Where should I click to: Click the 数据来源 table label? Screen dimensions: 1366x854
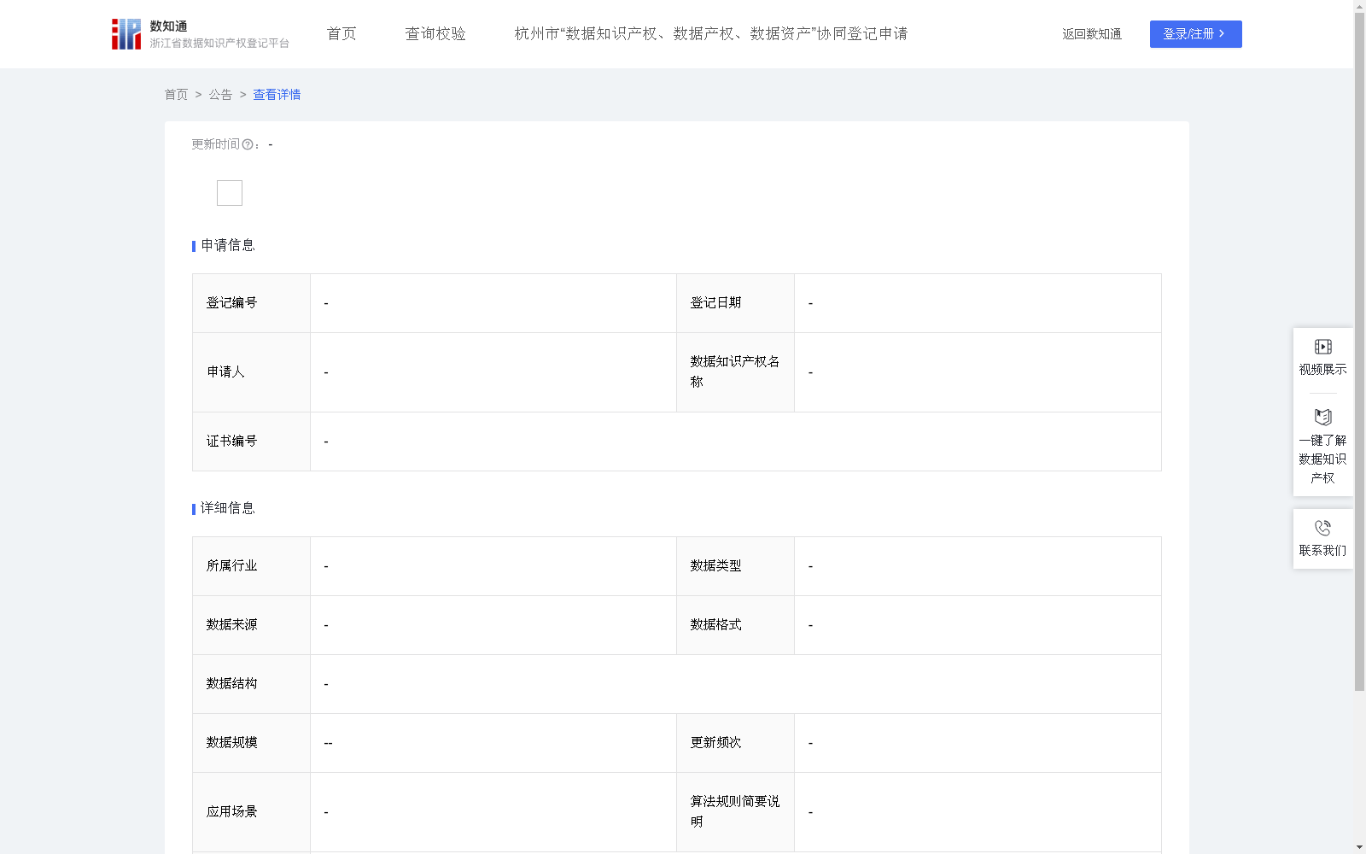point(231,625)
